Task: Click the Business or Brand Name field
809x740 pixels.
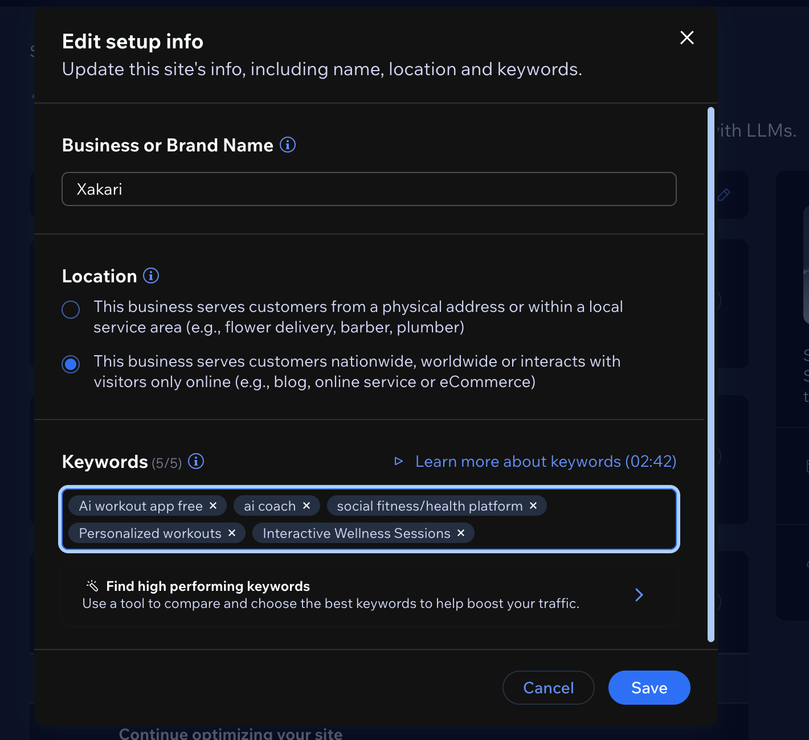Action: point(369,189)
